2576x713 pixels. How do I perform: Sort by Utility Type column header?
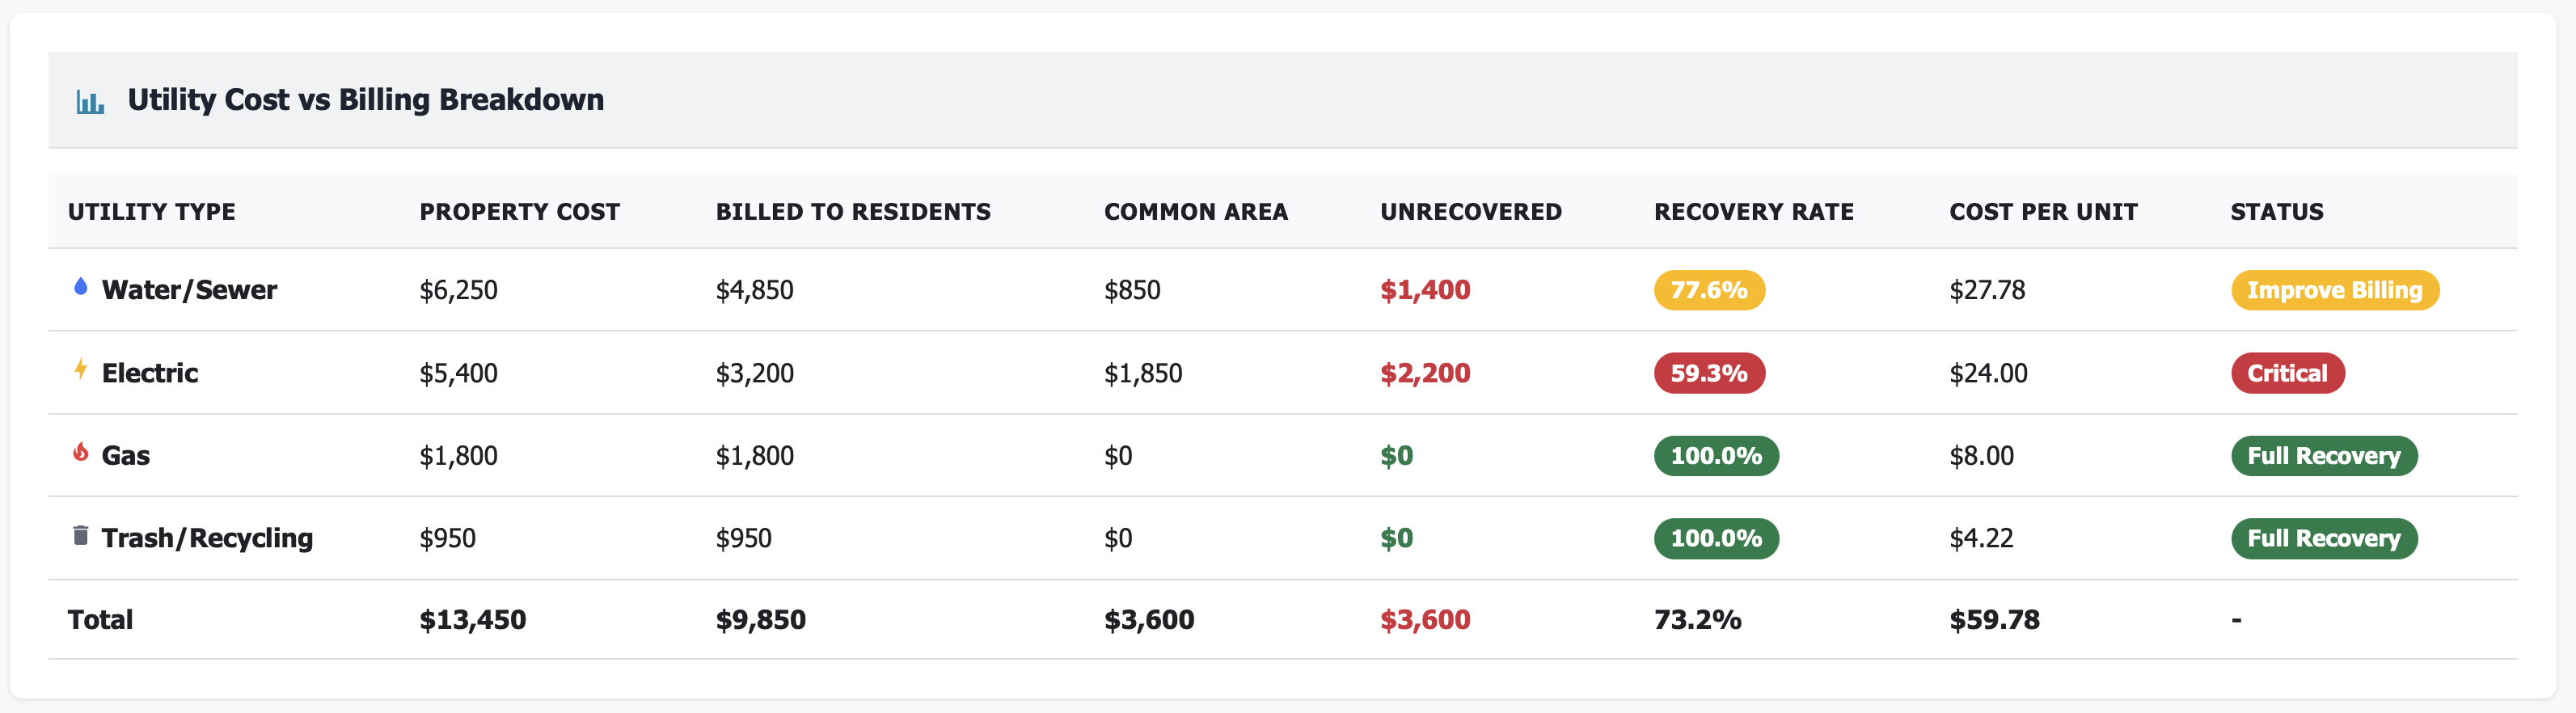click(152, 212)
